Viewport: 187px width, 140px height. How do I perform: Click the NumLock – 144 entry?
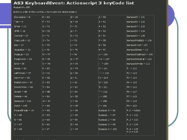click(x=23, y=101)
